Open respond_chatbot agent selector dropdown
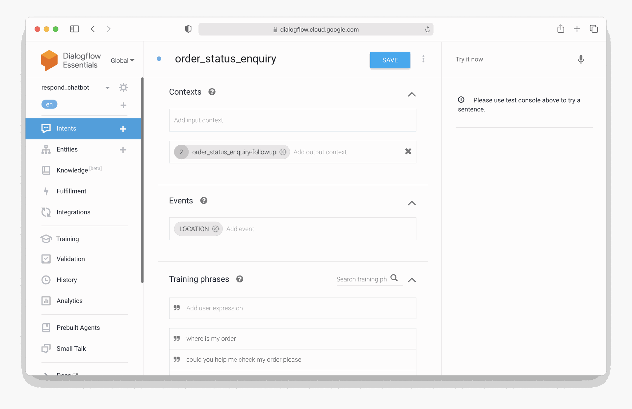The width and height of the screenshot is (632, 409). (x=107, y=88)
